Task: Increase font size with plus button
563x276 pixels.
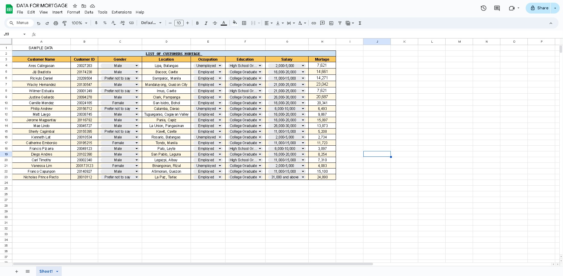Action: tap(188, 23)
